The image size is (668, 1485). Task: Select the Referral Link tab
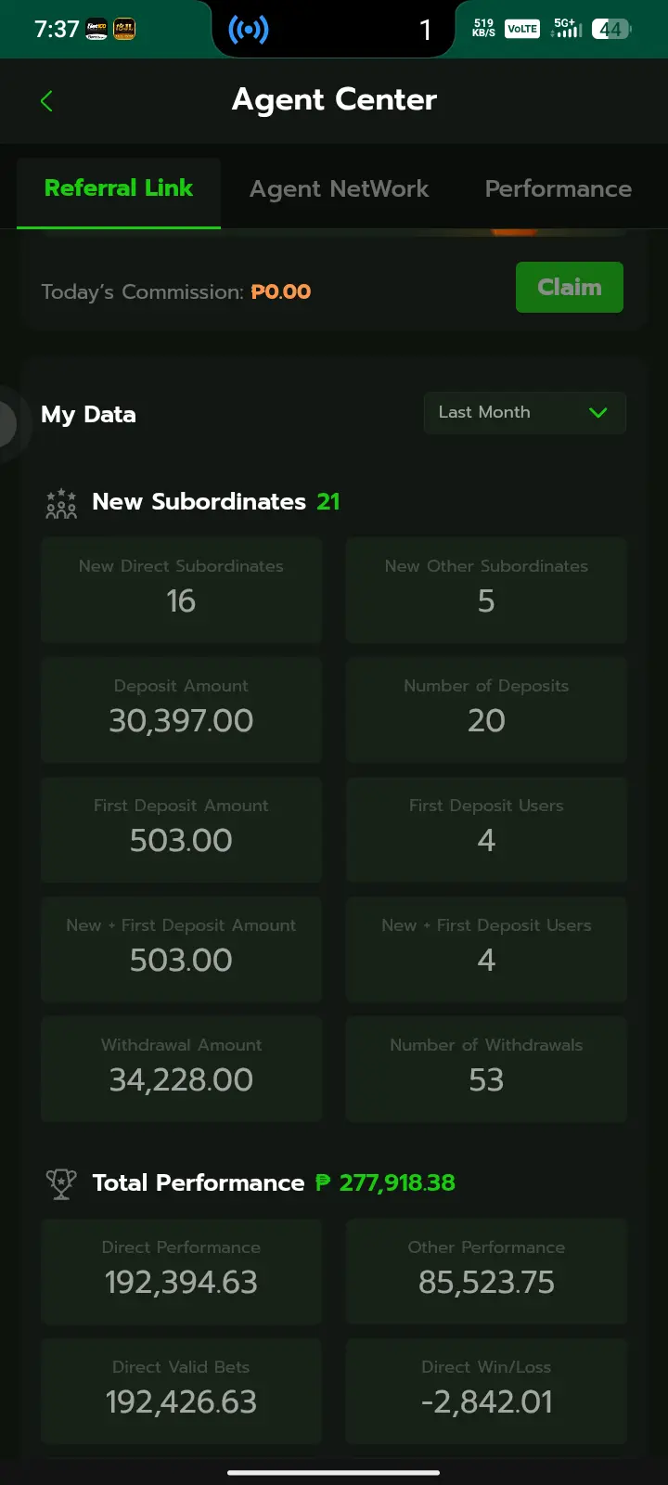[119, 188]
